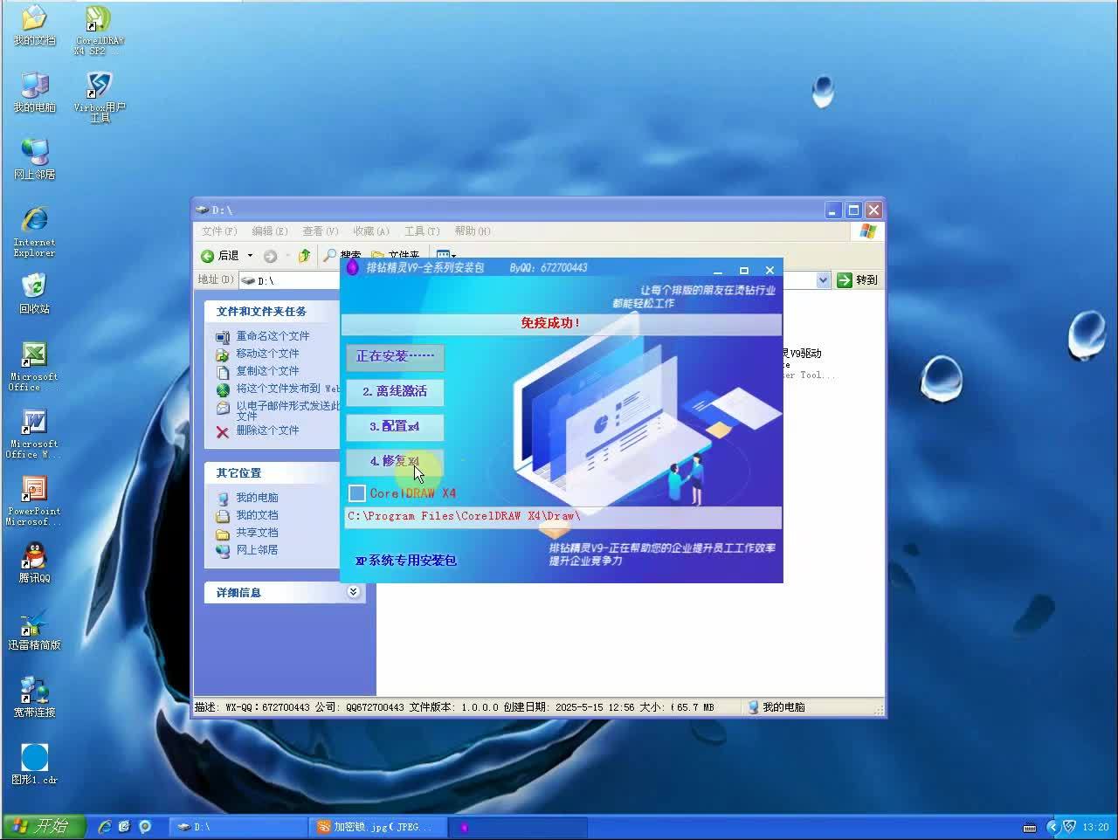Expand the 详细信息 panel chevron
This screenshot has width=1118, height=840.
(353, 592)
